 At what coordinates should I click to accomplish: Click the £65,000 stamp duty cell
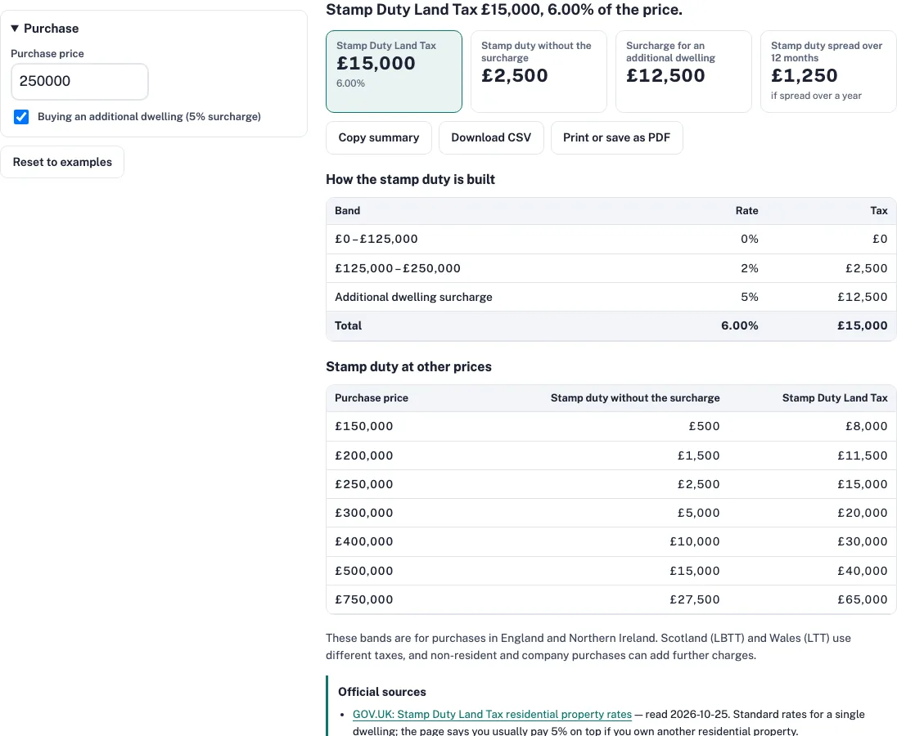[862, 600]
